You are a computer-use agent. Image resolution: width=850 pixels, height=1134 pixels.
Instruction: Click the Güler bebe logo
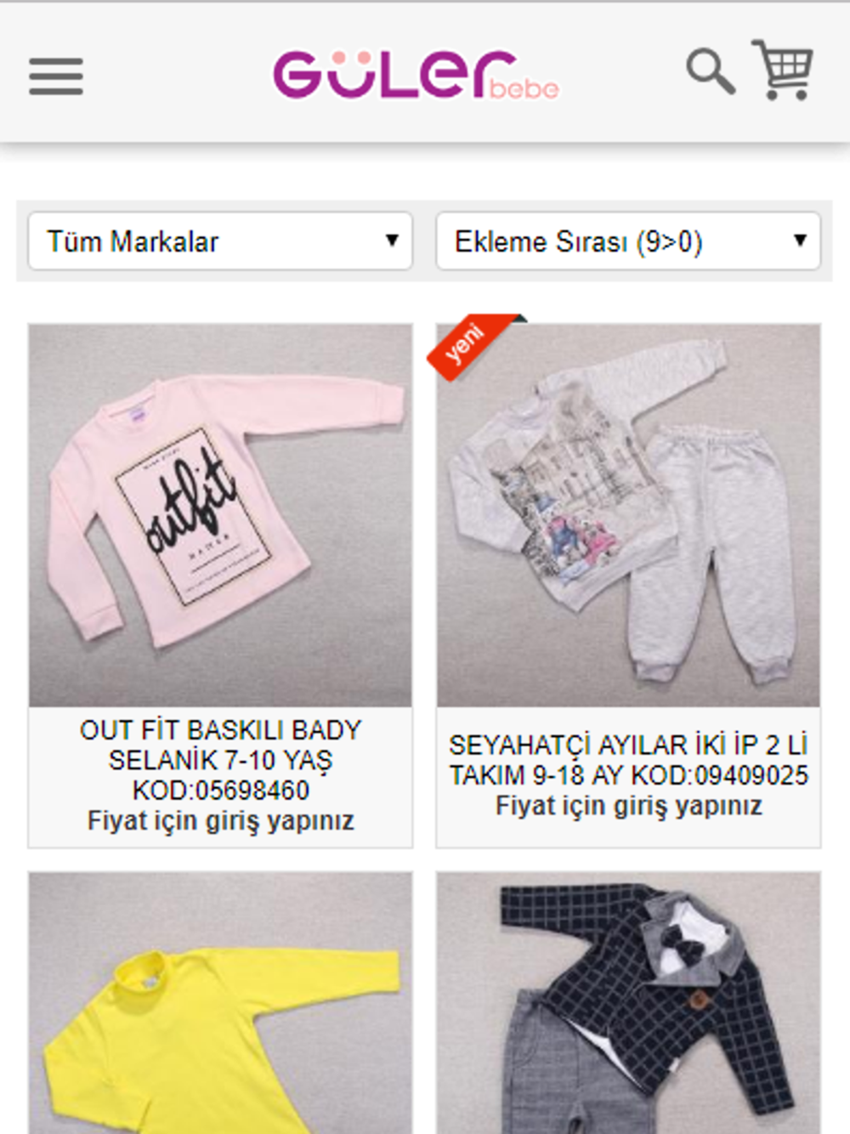416,75
